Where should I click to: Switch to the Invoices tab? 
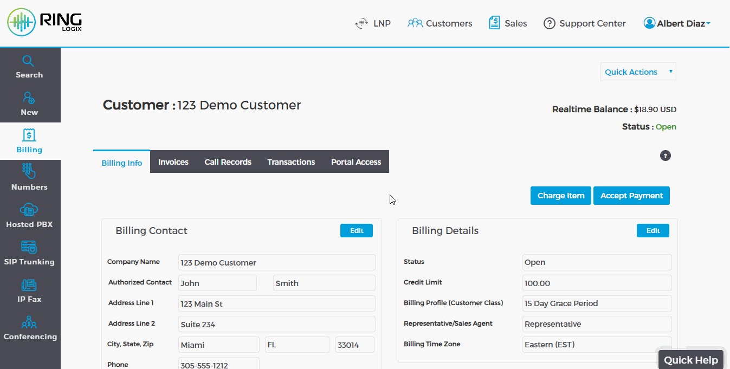(x=173, y=162)
